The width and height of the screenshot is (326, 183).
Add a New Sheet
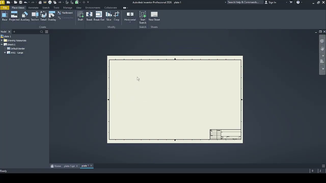click(x=154, y=16)
